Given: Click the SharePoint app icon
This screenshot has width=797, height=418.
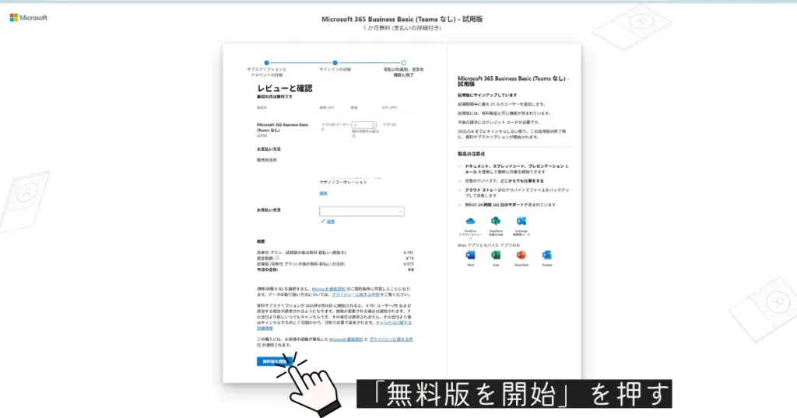Looking at the screenshot, I should point(496,221).
